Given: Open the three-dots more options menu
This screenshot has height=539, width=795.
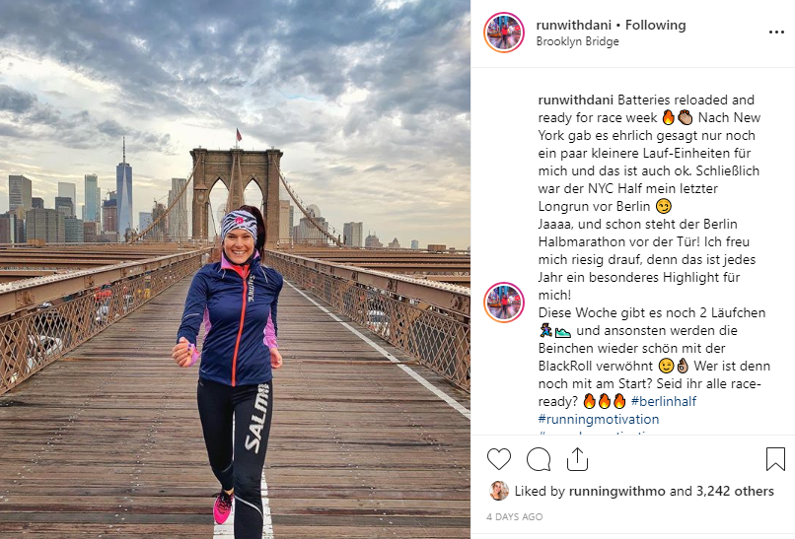Looking at the screenshot, I should pyautogui.click(x=776, y=32).
